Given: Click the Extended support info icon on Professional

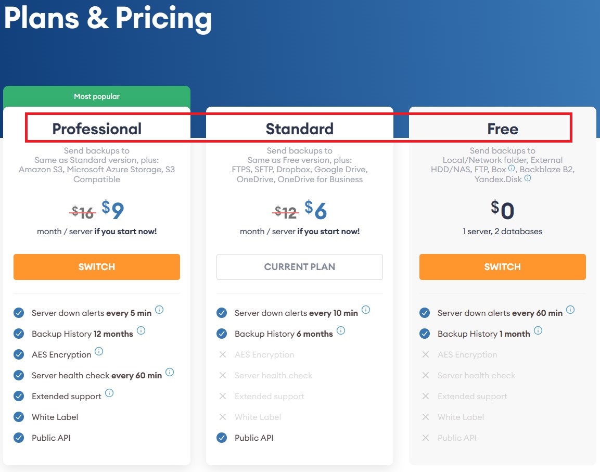Looking at the screenshot, I should pyautogui.click(x=110, y=393).
